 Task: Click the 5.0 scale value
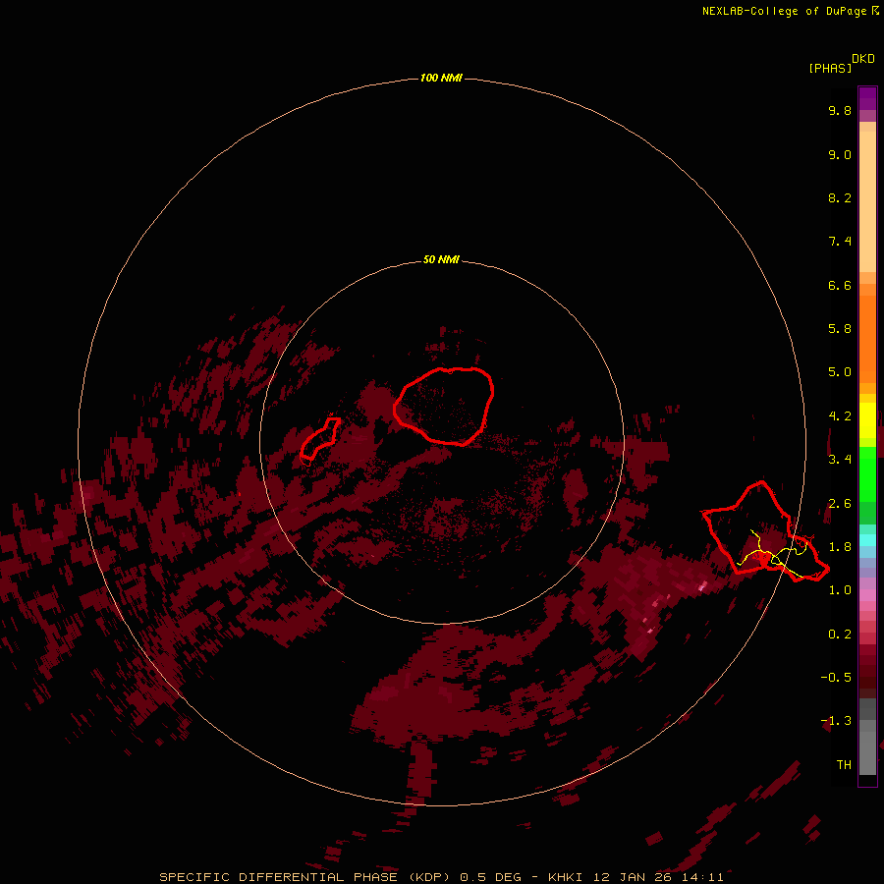[840, 372]
